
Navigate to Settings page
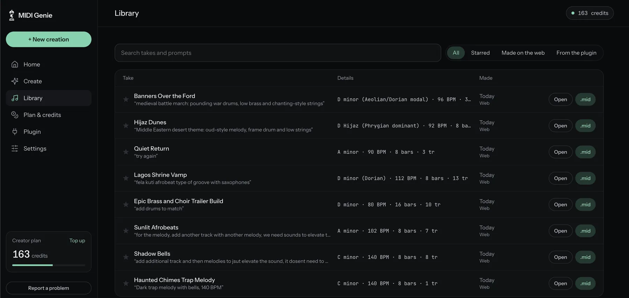[x=49, y=148]
